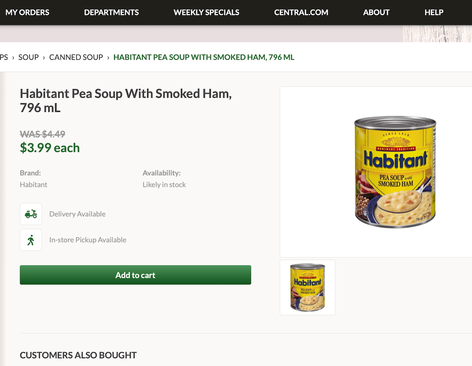Click the large Habitant soup product image
Viewport: 472px width, 366px height.
[395, 172]
